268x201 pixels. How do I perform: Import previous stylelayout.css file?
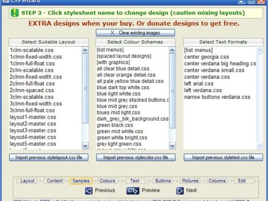coord(49,157)
